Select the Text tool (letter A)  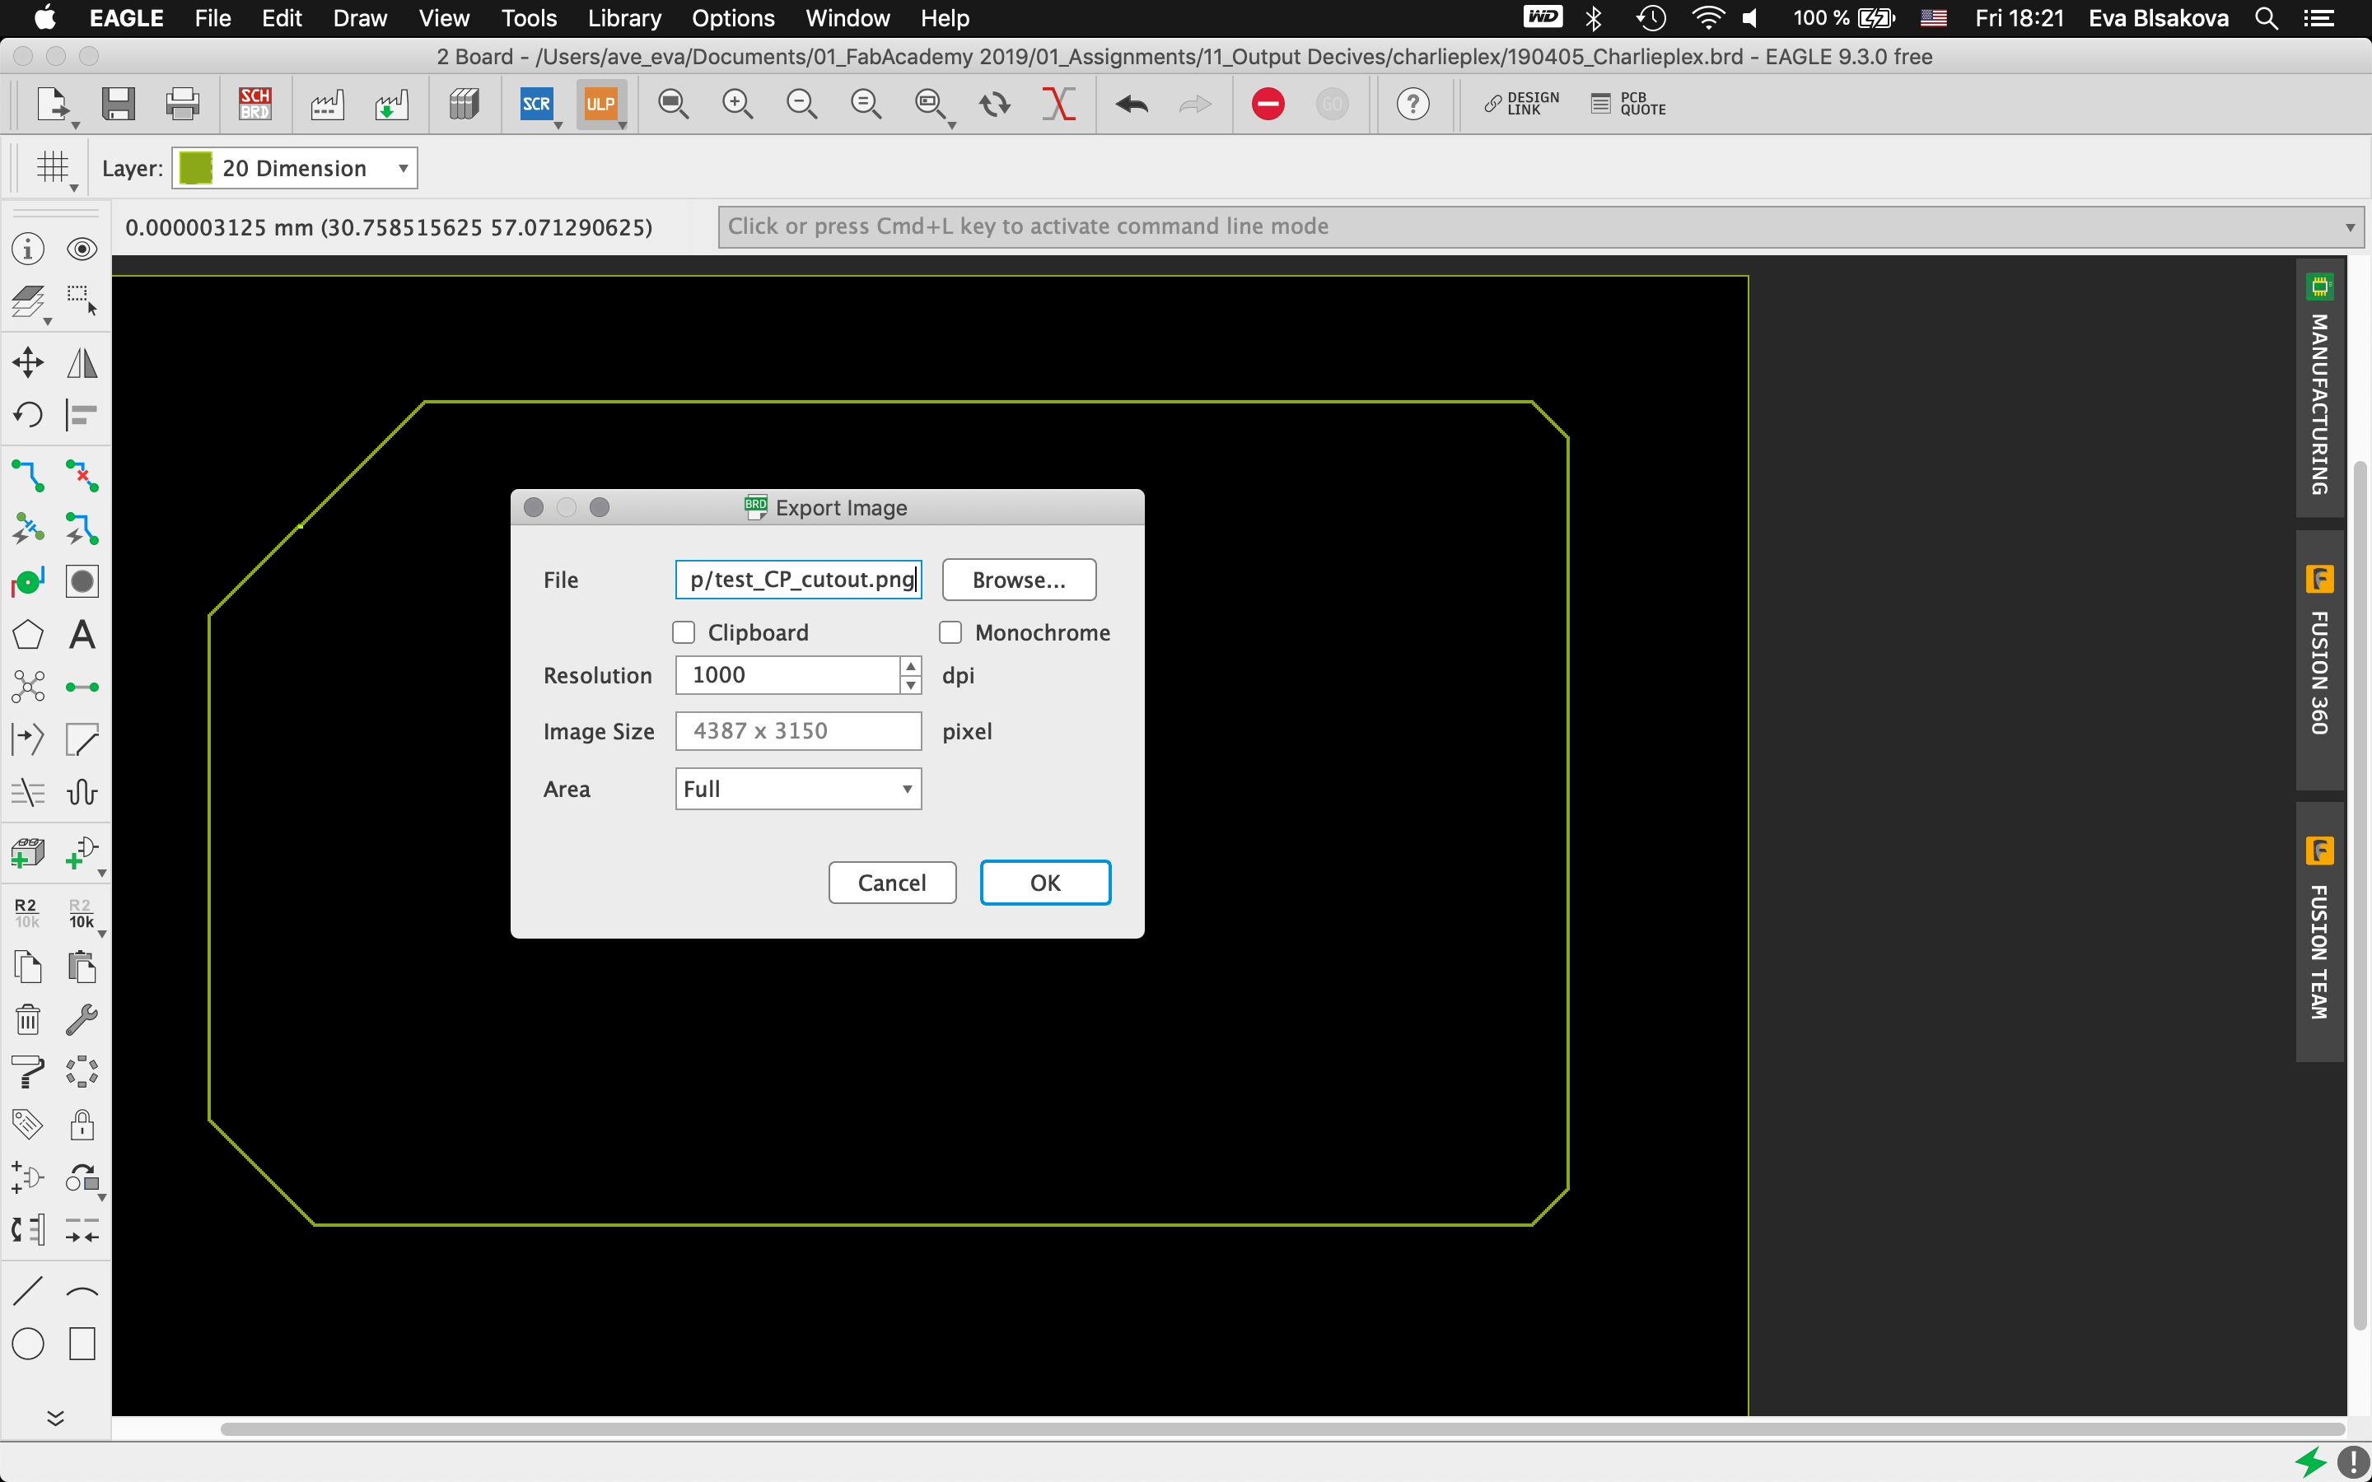[82, 635]
